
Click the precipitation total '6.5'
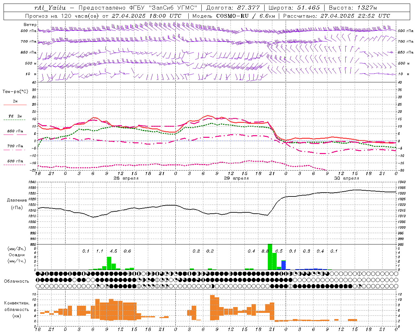279,251
